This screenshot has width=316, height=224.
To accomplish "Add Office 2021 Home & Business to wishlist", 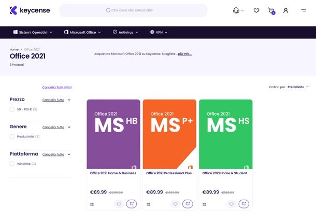I will point(119,204).
